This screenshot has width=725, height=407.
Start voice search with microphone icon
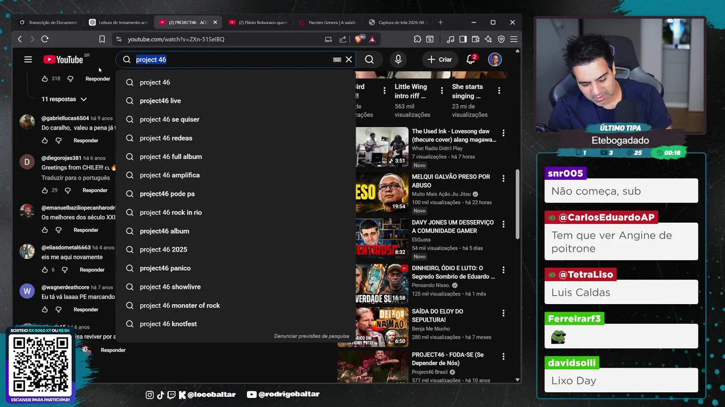398,59
